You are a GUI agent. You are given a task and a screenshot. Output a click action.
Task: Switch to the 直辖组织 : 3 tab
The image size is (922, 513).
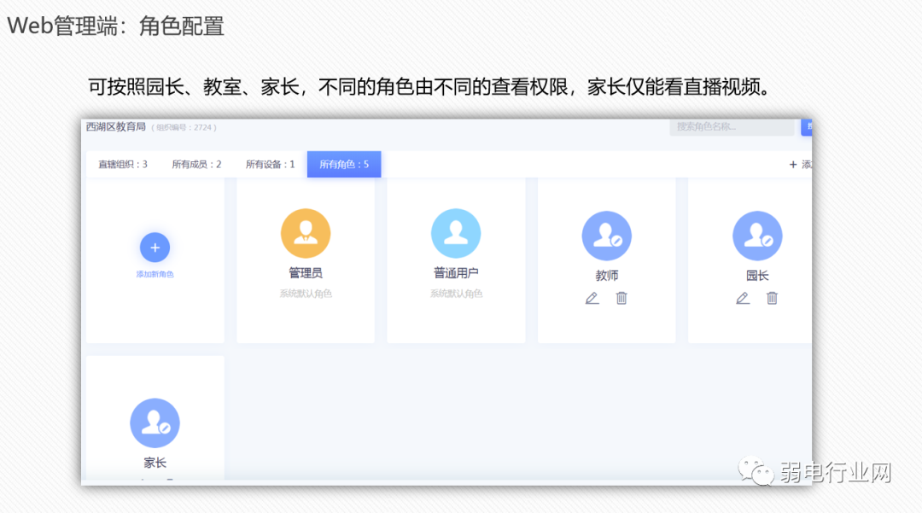122,165
